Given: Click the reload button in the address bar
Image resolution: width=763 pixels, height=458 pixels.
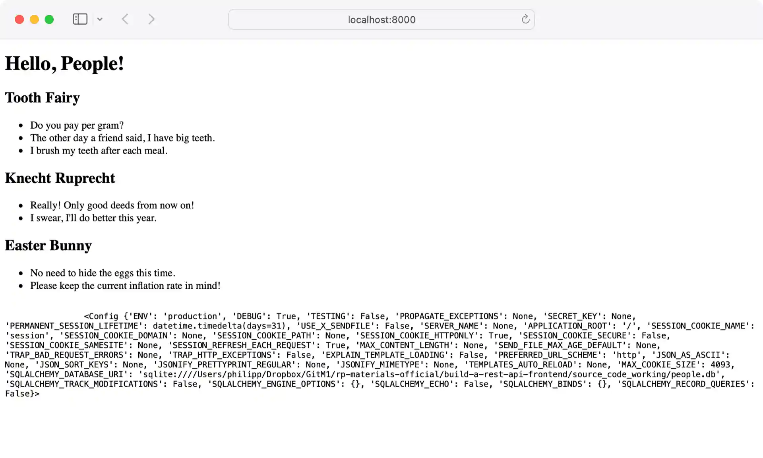Looking at the screenshot, I should click(525, 19).
